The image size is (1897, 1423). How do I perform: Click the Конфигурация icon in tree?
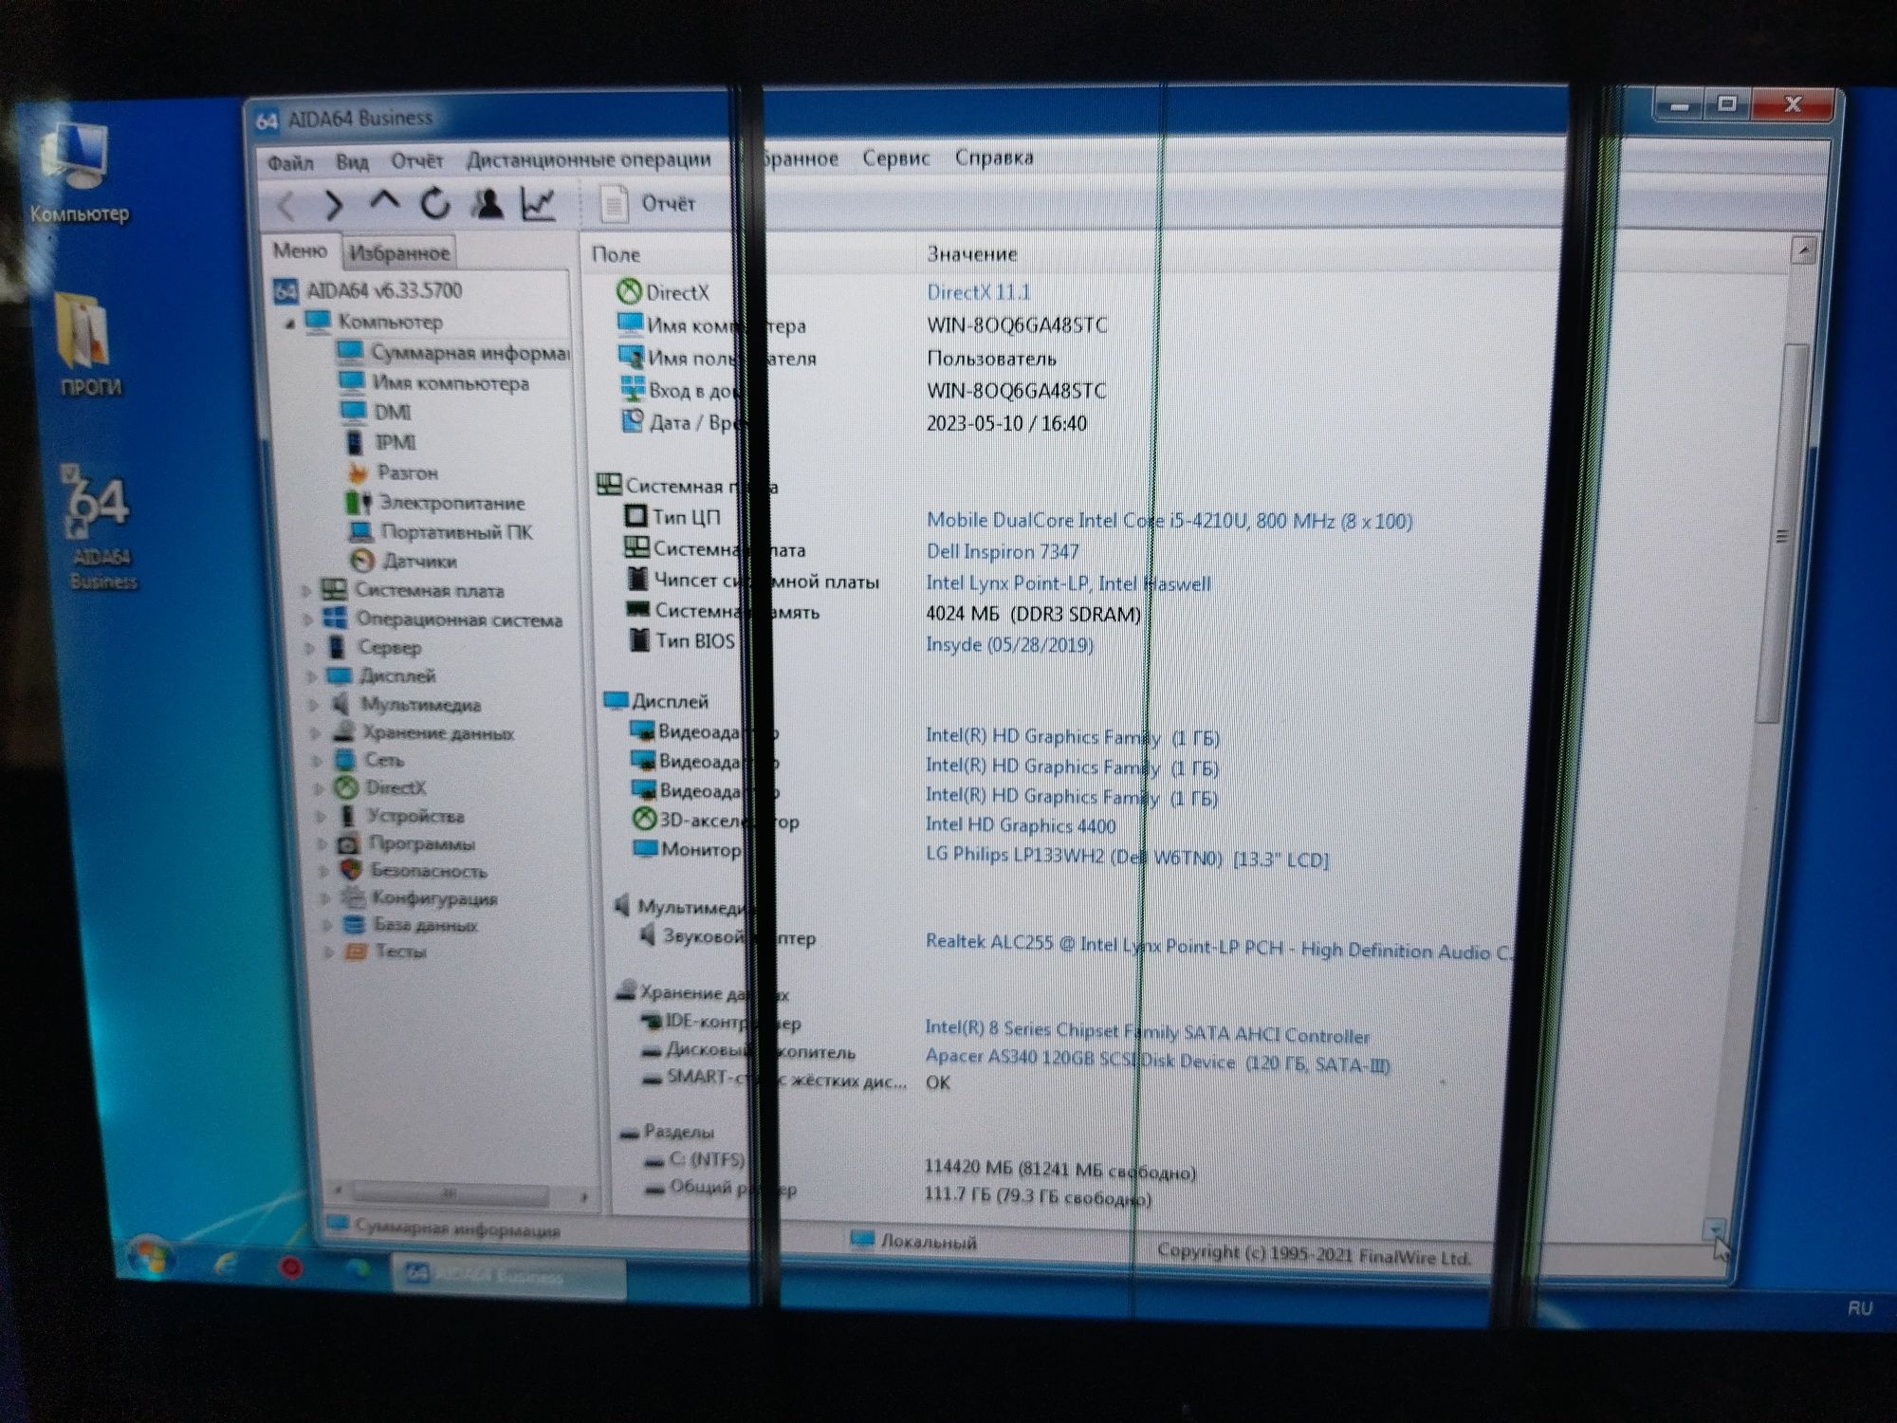point(353,896)
